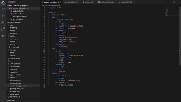Open the .env file
The image size is (181, 102).
23,61
